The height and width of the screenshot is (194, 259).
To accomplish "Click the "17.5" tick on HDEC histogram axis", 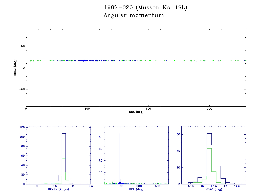I will pos(237,186).
